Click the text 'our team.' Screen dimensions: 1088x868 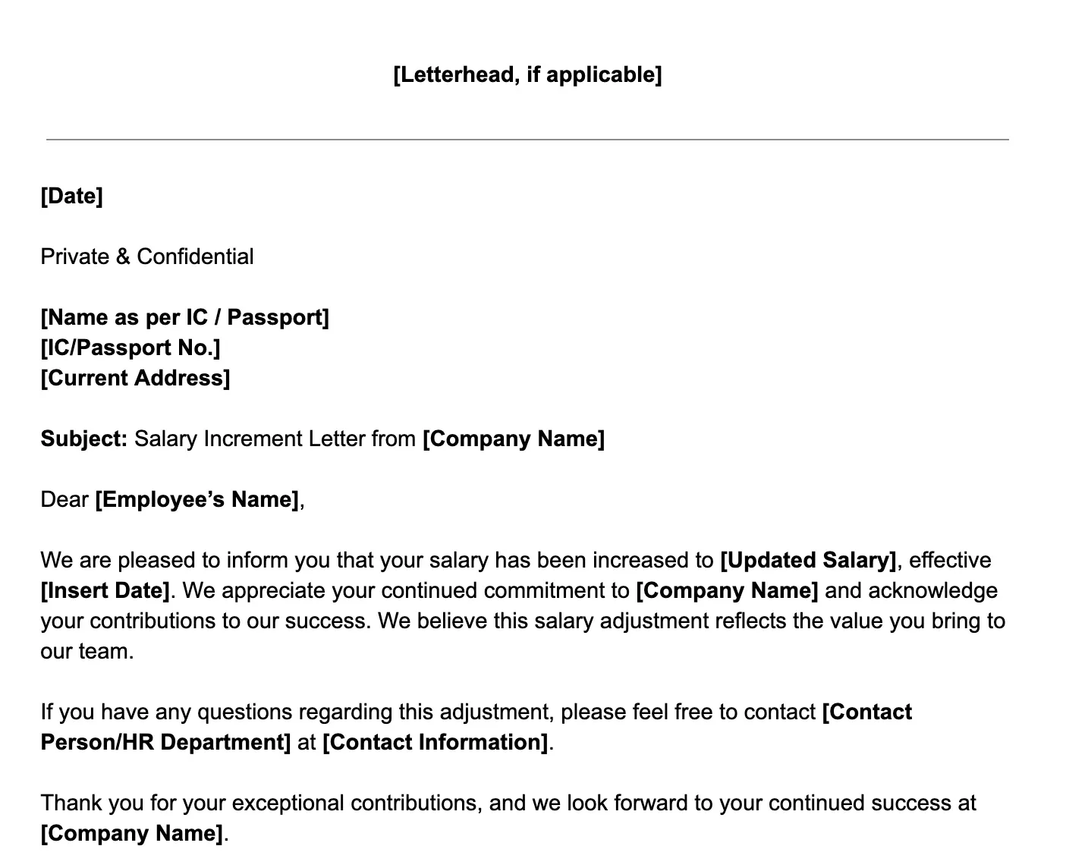[x=87, y=651]
